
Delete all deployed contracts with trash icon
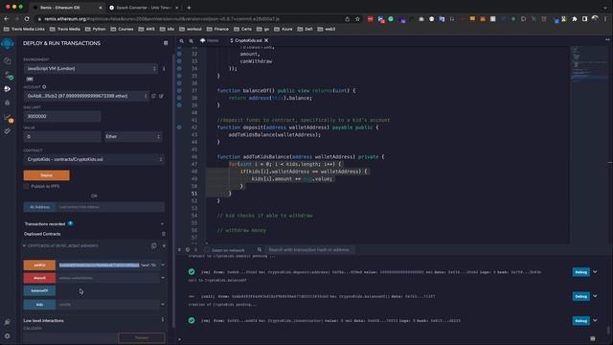point(164,234)
